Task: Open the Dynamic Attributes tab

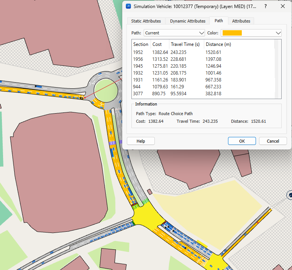Action: 188,21
